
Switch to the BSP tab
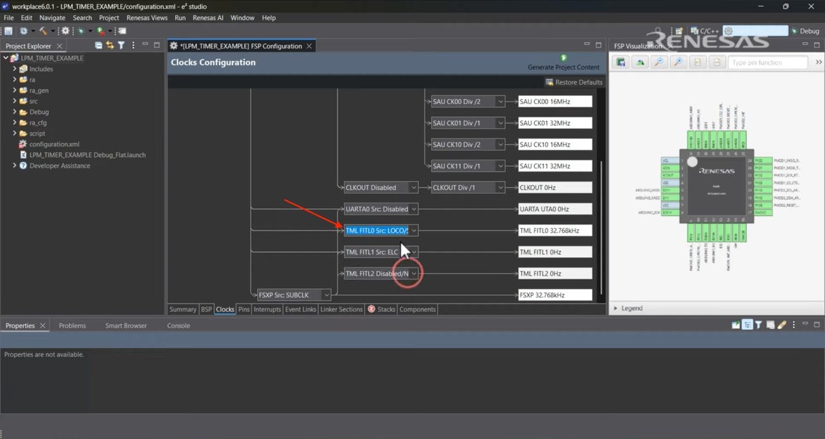tap(206, 309)
